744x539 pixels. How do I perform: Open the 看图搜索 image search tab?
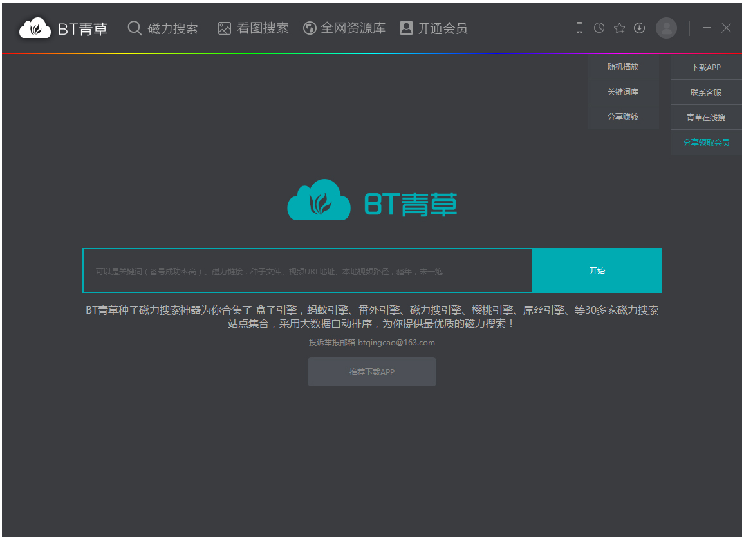point(253,28)
